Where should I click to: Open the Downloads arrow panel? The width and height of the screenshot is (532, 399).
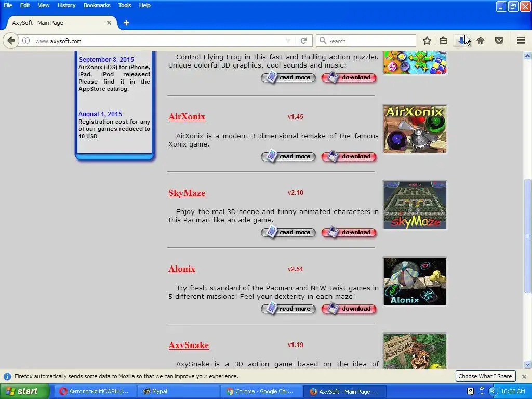461,41
